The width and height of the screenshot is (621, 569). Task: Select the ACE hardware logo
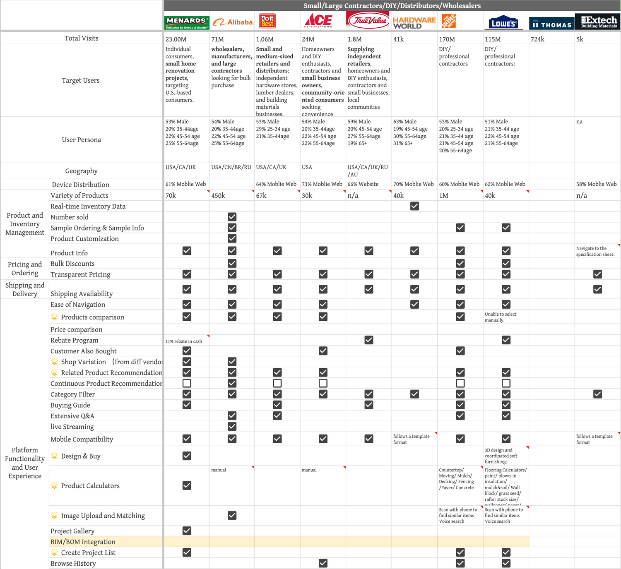pos(318,20)
